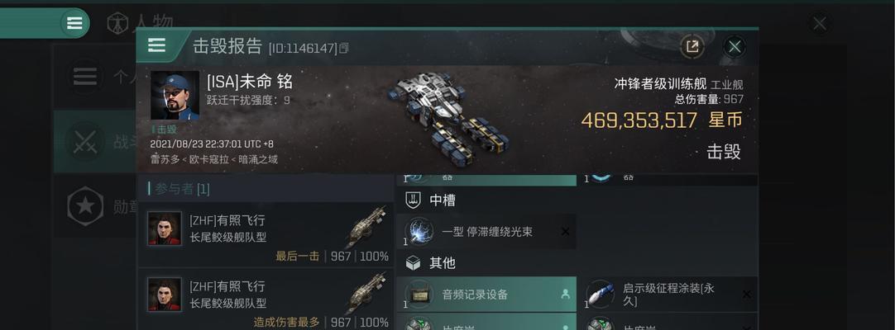This screenshot has height=330, width=895.
Task: Open the top-left teal main menu button
Action: (74, 23)
